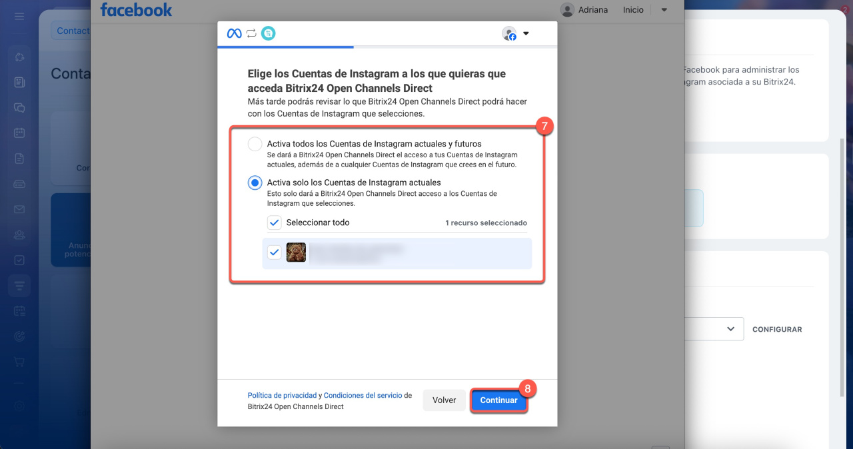Uncheck the Instagram account row checkbox
The width and height of the screenshot is (853, 449).
(274, 252)
